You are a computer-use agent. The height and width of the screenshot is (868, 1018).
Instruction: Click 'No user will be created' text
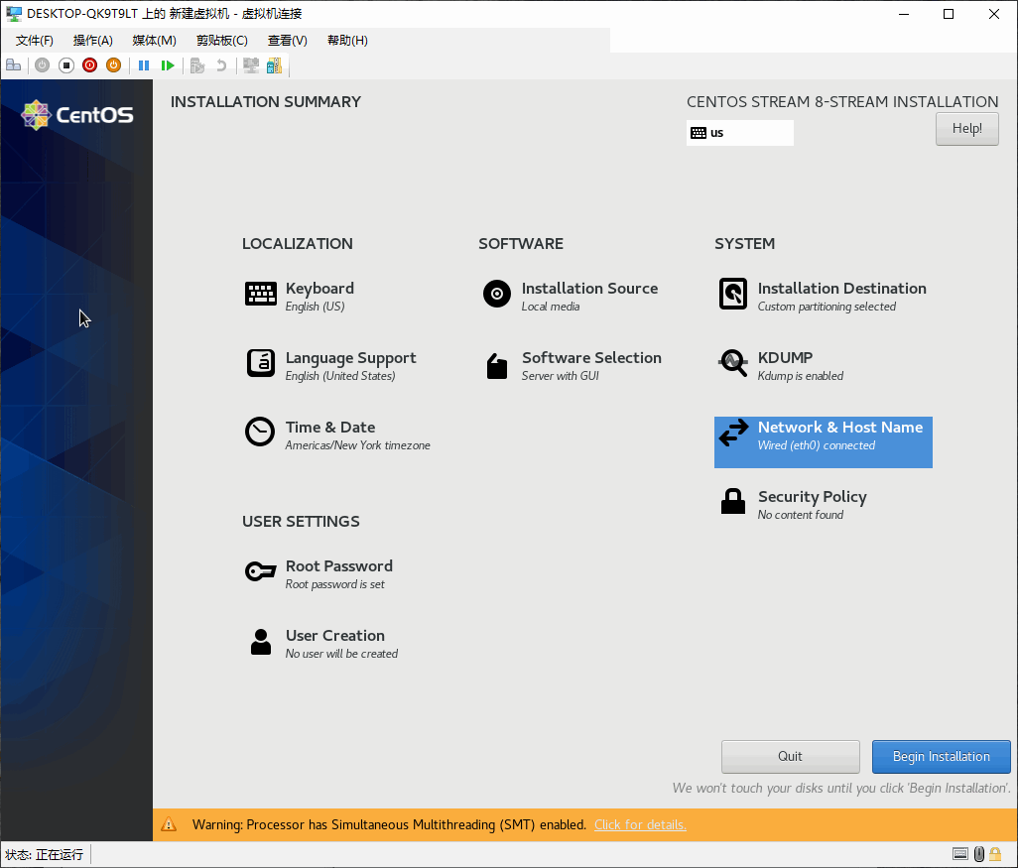coord(341,654)
